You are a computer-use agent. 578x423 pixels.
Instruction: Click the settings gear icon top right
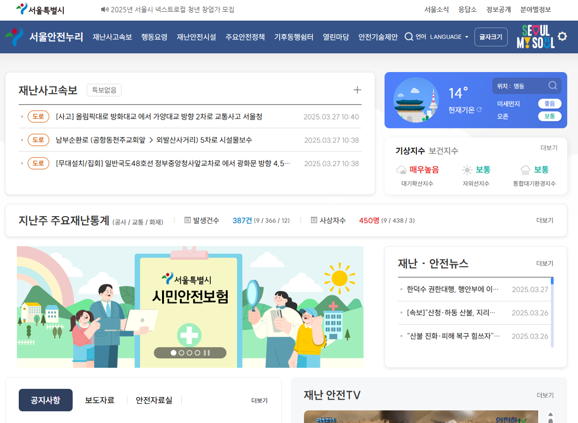pos(562,37)
